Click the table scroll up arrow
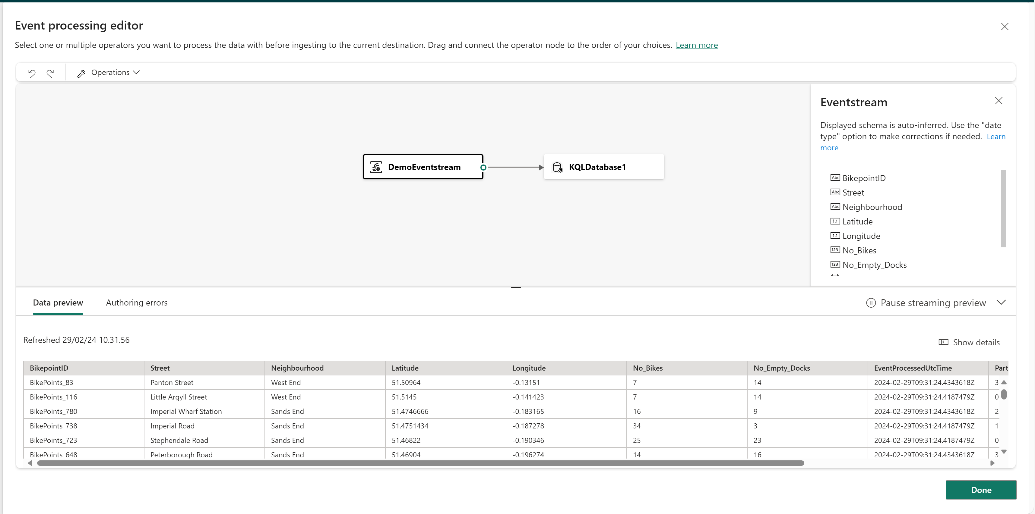This screenshot has height=514, width=1035. tap(1004, 382)
